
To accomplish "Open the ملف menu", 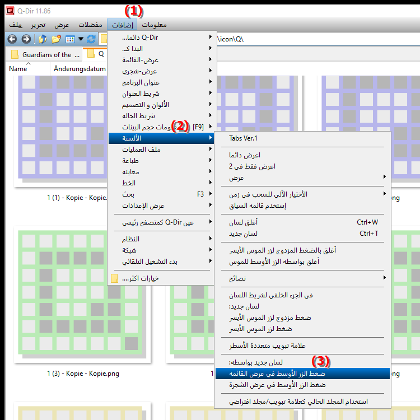I will point(16,25).
